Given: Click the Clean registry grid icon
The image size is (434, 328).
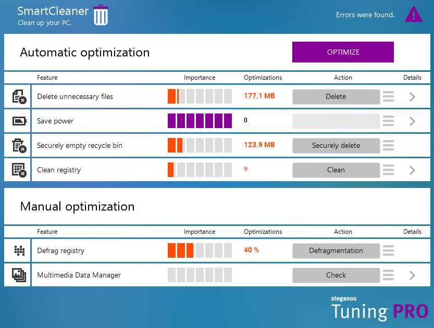Looking at the screenshot, I should (19, 170).
